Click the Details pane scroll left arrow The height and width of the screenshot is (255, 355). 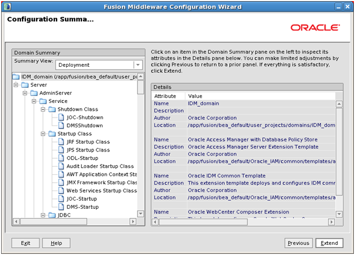155,222
